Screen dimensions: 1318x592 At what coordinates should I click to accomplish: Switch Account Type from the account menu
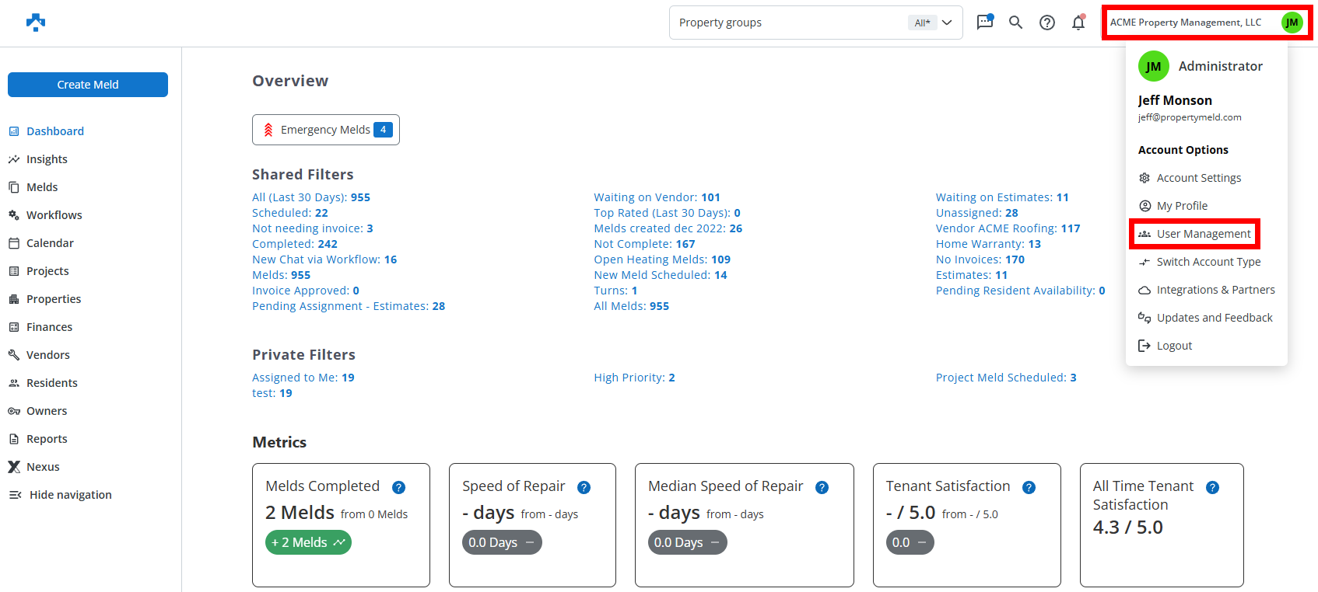1208,262
